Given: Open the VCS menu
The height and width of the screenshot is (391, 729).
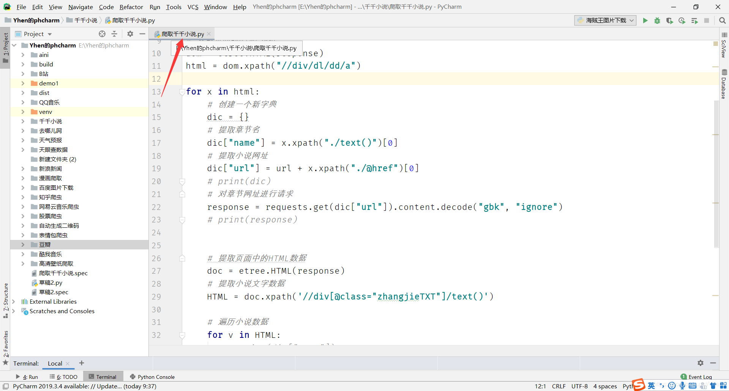Looking at the screenshot, I should pyautogui.click(x=193, y=7).
